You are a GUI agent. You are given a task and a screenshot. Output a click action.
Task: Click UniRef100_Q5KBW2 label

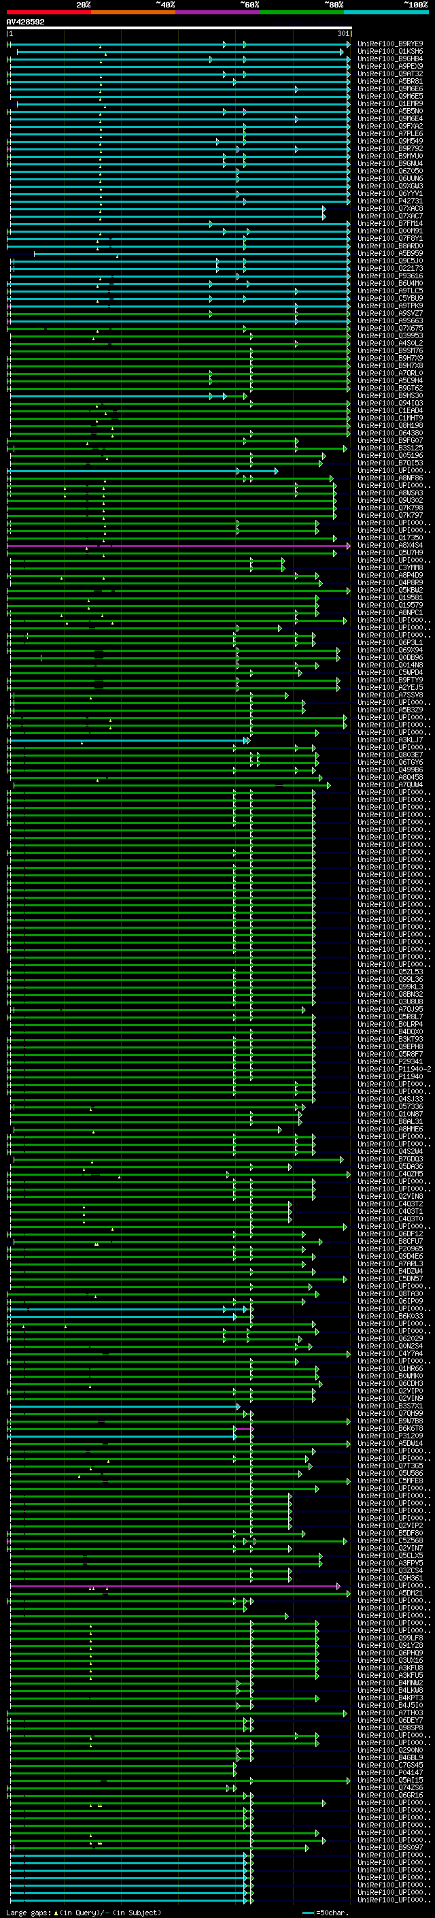coord(390,591)
